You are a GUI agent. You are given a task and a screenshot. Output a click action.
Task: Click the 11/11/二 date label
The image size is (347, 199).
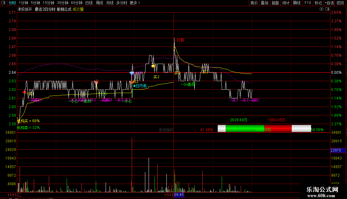[14, 195]
